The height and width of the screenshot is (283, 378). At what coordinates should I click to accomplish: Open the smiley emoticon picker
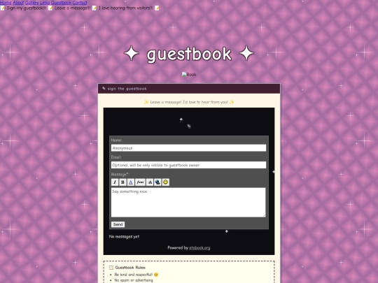(166, 182)
